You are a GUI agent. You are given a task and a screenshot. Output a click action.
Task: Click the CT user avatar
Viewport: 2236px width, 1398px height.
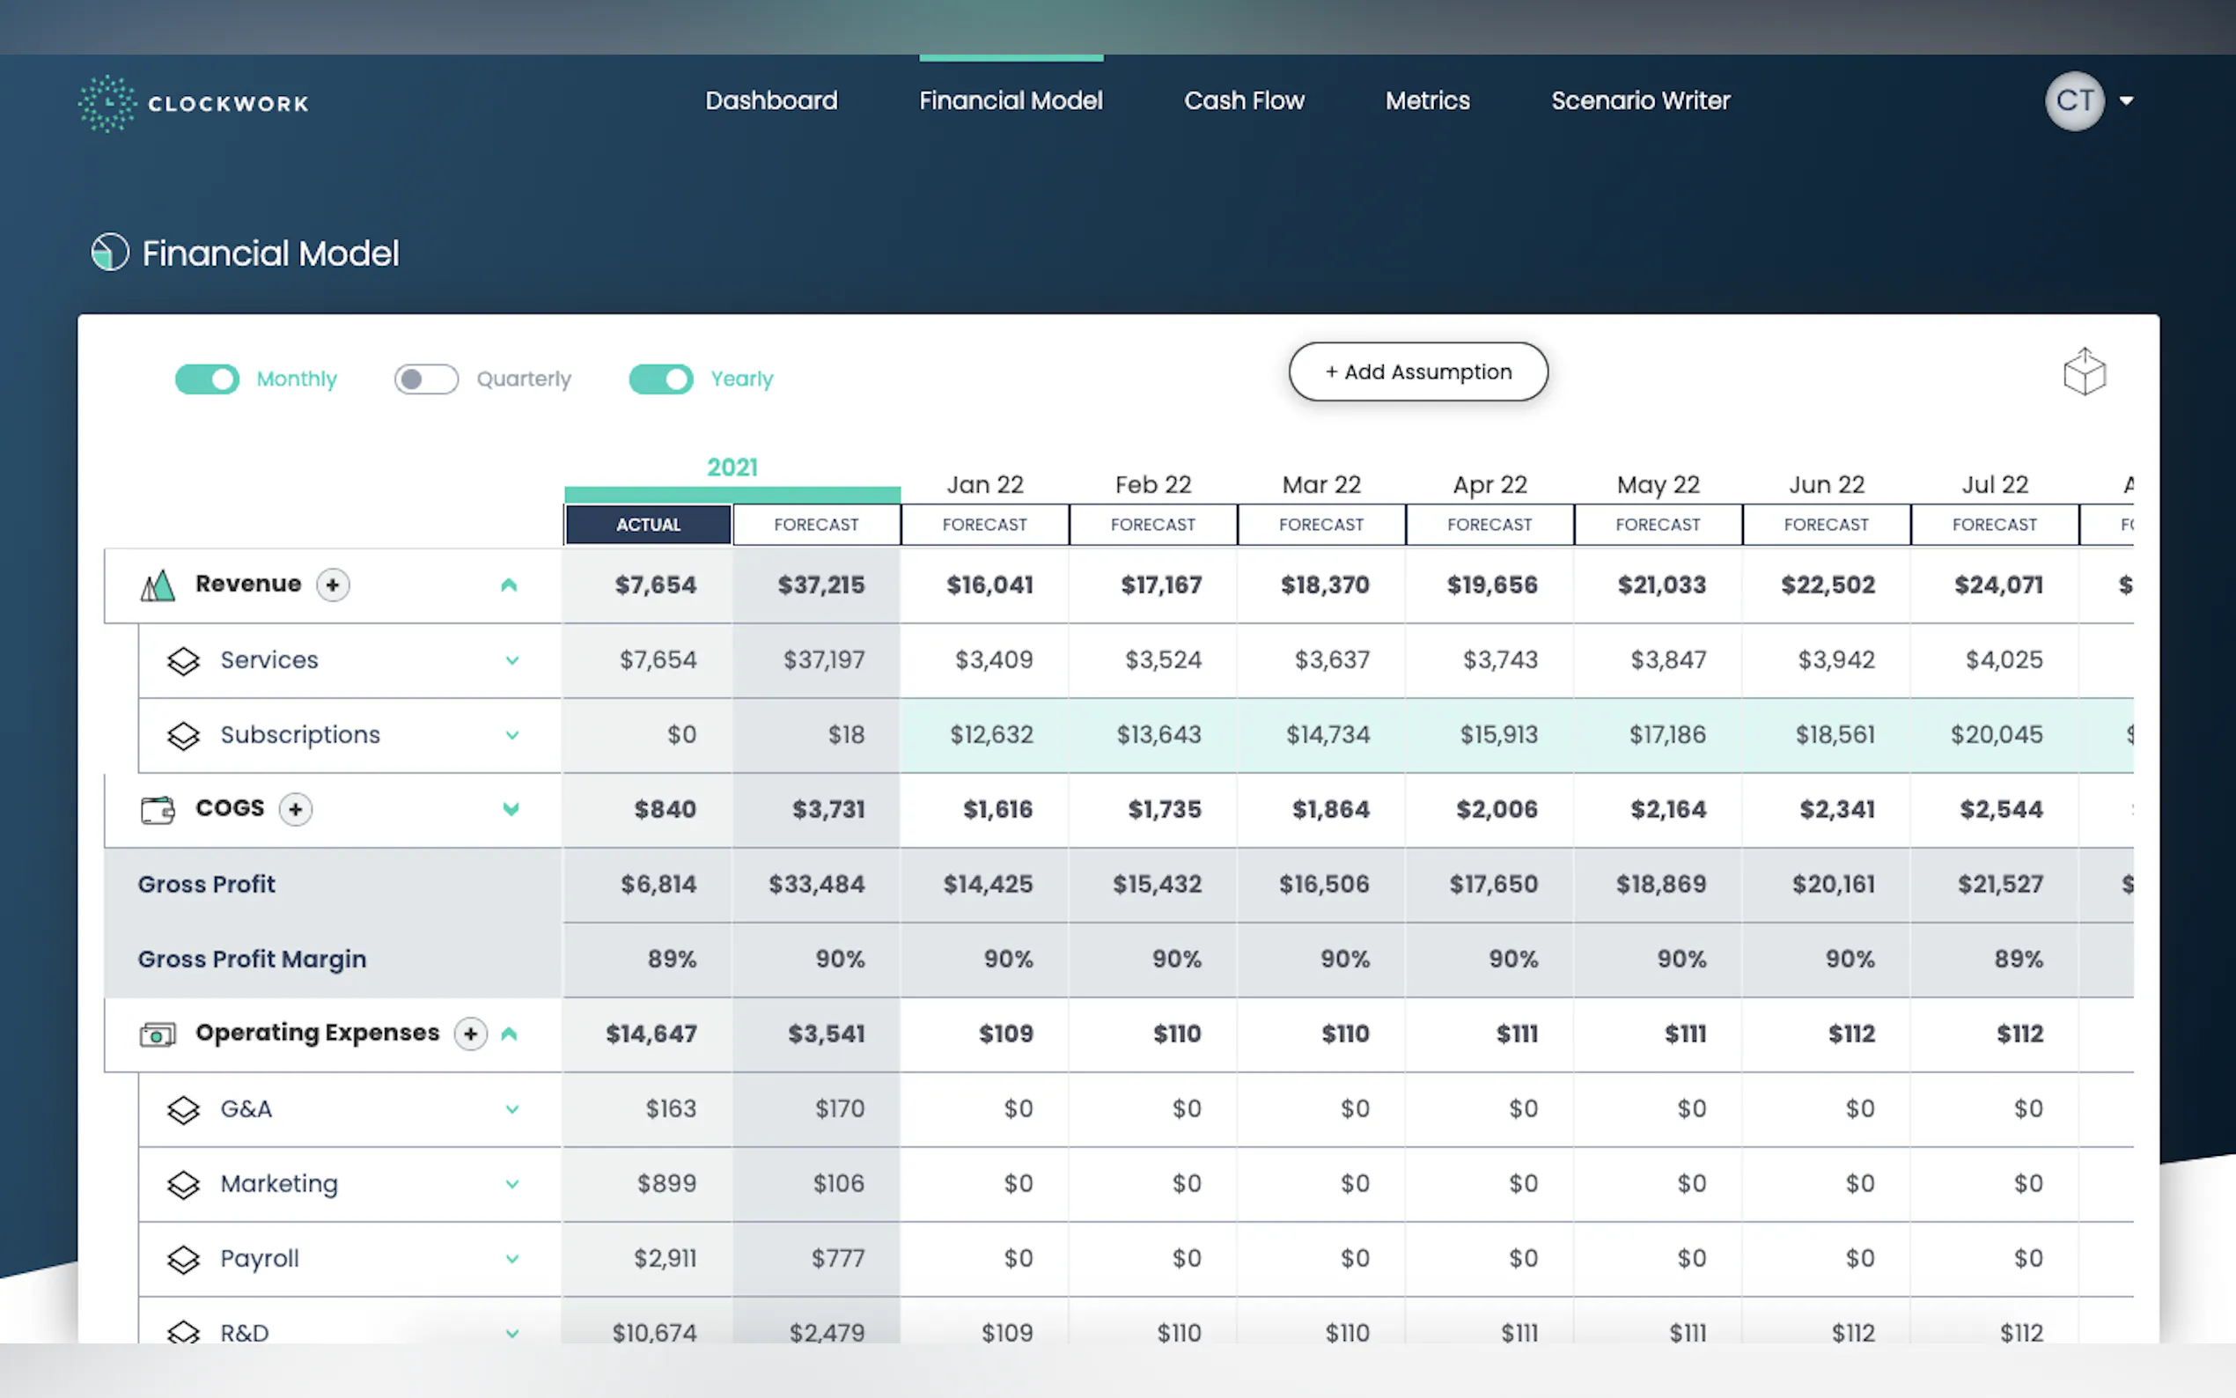click(2073, 100)
